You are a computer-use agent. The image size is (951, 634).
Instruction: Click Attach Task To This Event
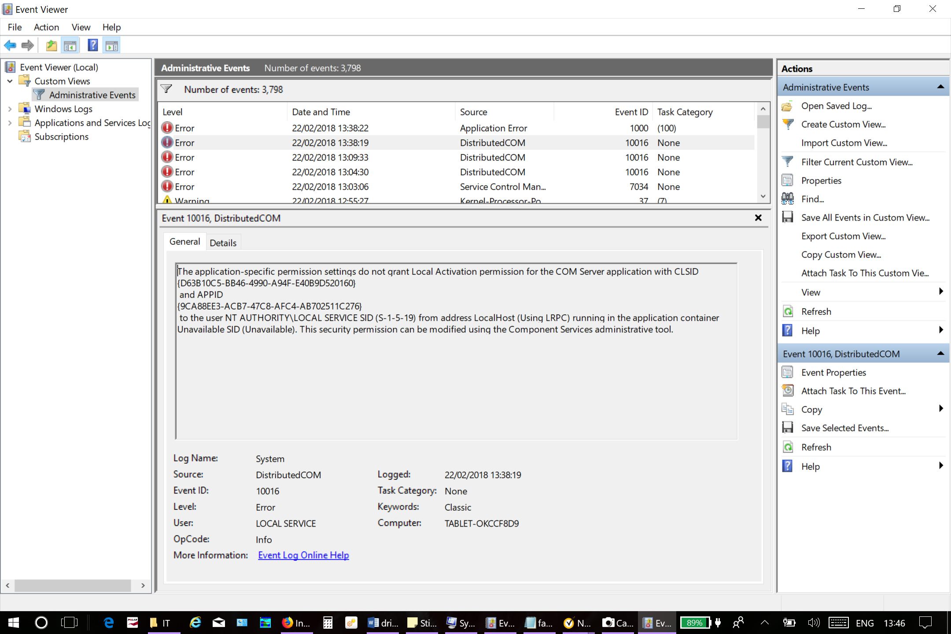(x=853, y=391)
